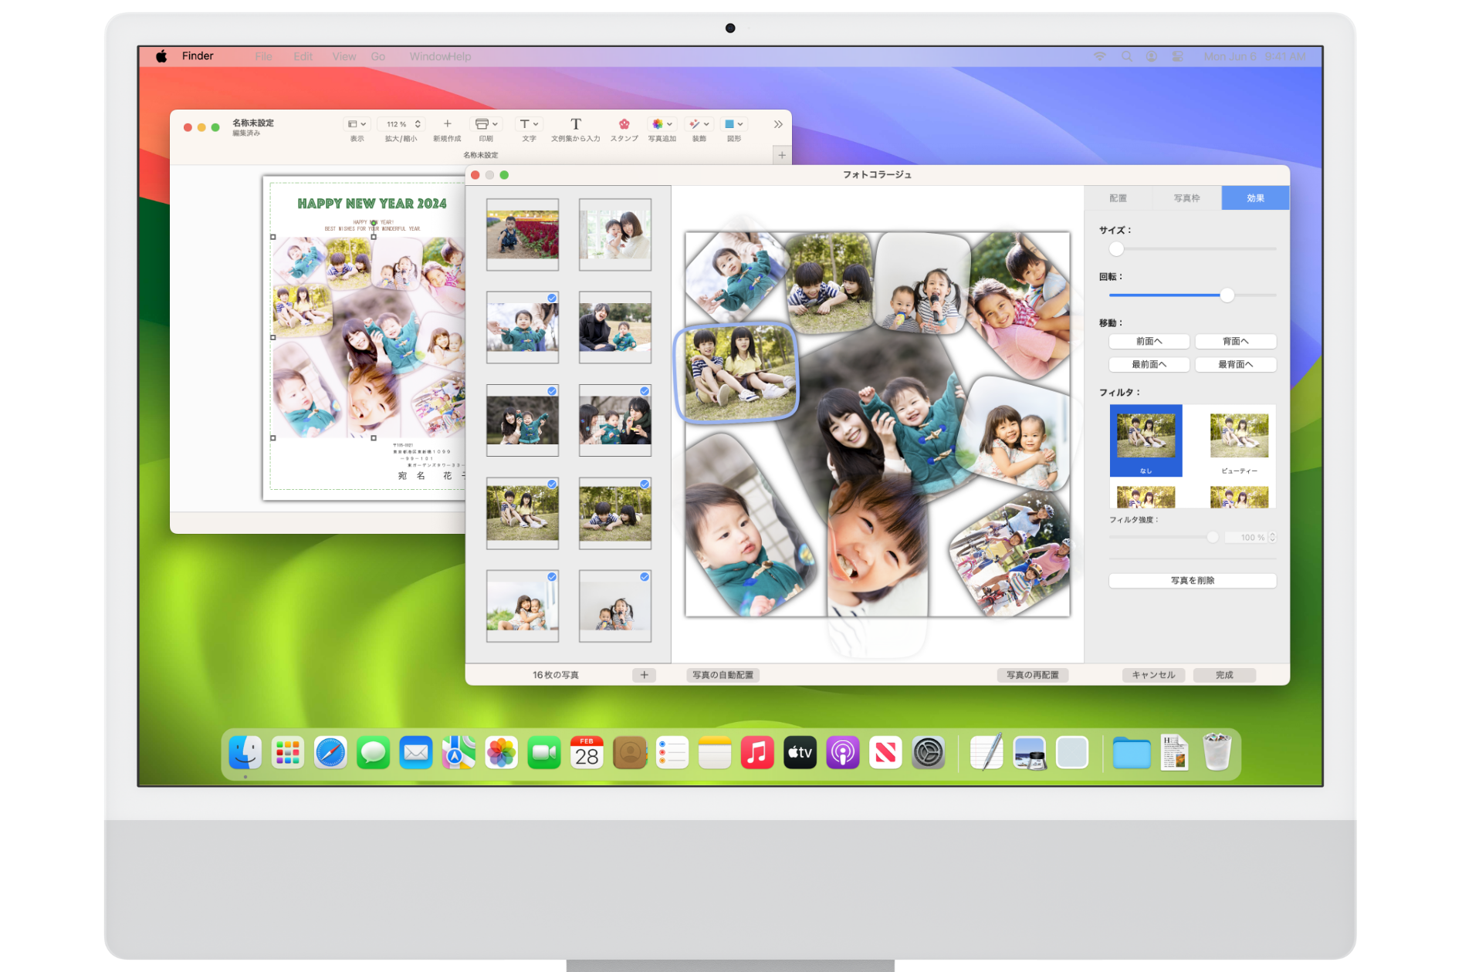This screenshot has width=1462, height=972.
Task: Open FaceTime from the Dock
Action: [x=544, y=752]
